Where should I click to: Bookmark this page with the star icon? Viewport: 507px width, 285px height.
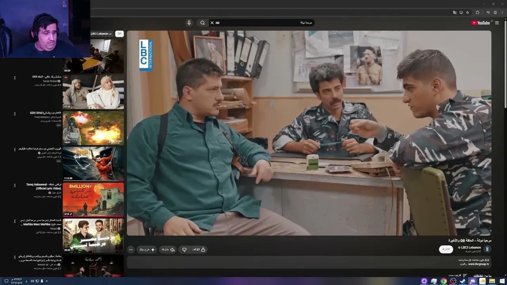click(x=467, y=12)
